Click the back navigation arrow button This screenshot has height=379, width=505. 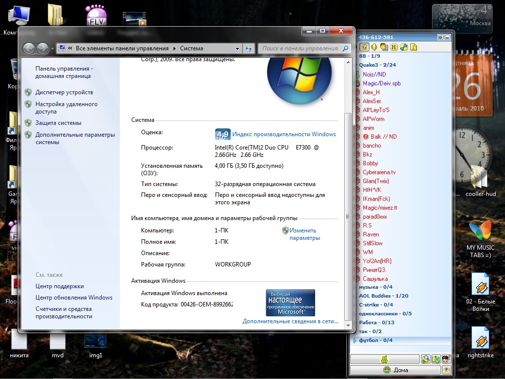[29, 49]
